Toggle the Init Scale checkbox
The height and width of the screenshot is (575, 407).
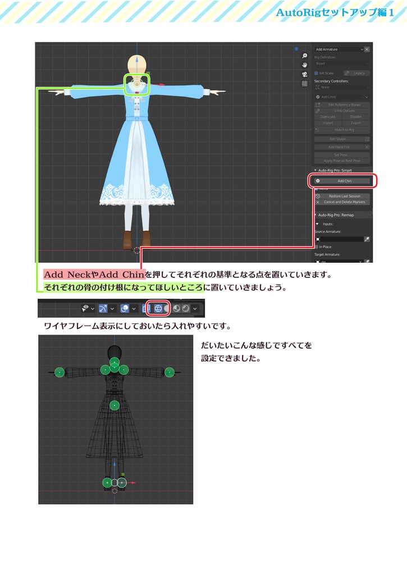coord(316,74)
